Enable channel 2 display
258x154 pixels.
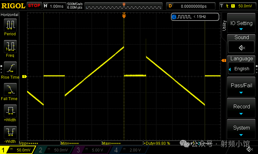55,150
